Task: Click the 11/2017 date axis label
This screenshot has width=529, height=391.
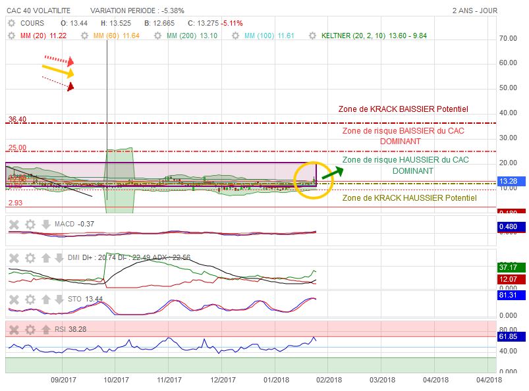Action: tap(169, 380)
